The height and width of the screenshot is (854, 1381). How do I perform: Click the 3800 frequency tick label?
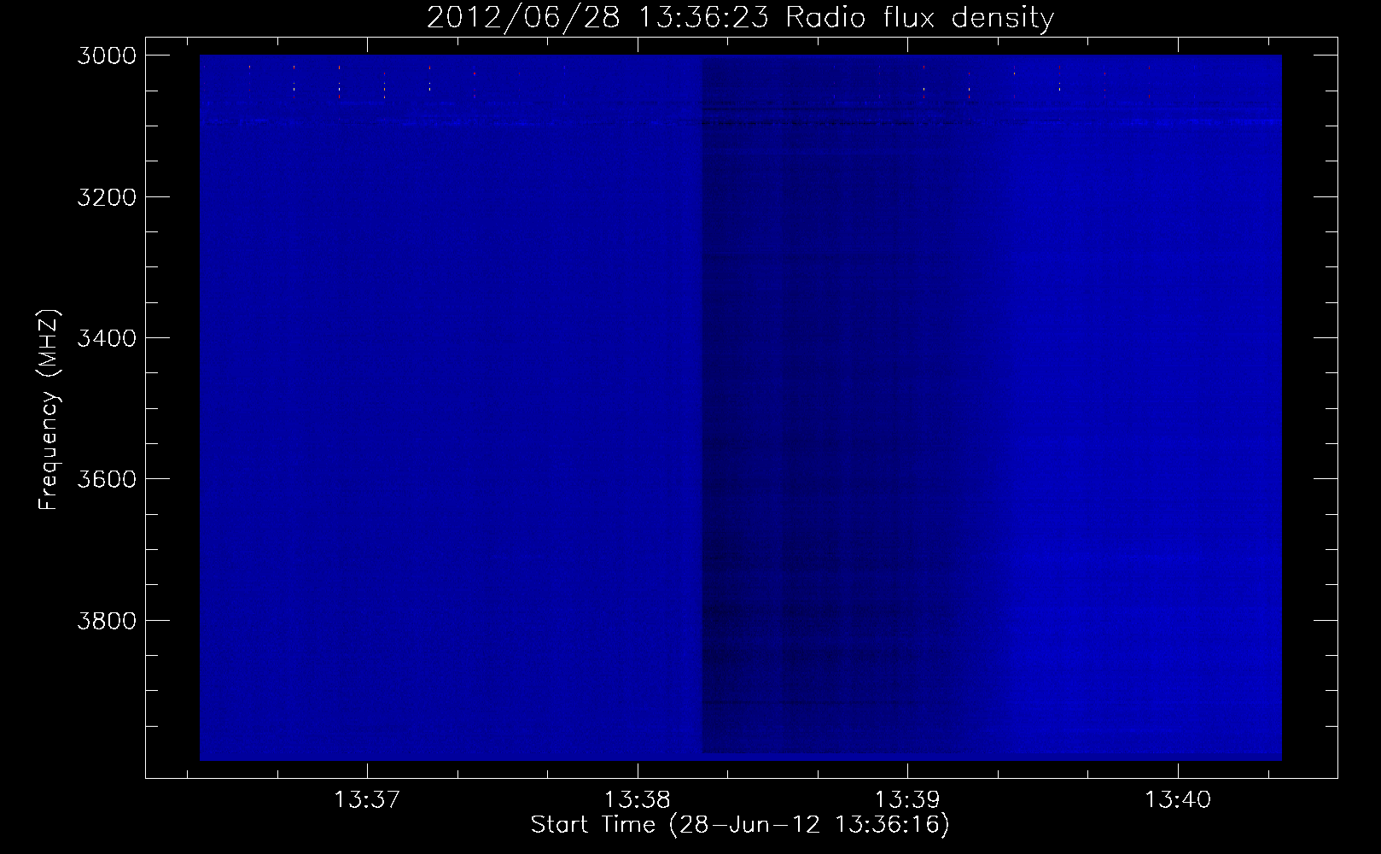pyautogui.click(x=107, y=621)
